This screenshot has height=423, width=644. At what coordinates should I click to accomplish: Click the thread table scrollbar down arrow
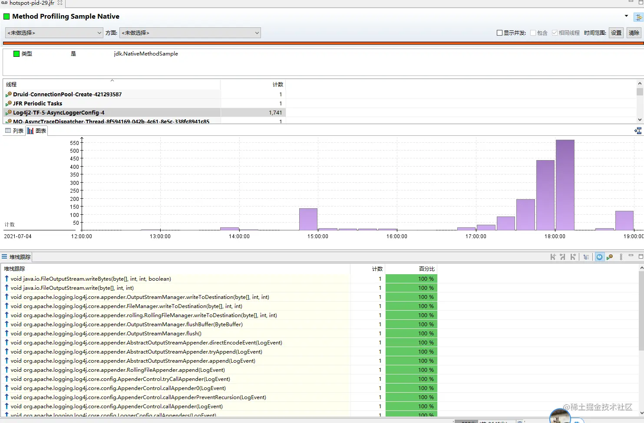(x=640, y=119)
